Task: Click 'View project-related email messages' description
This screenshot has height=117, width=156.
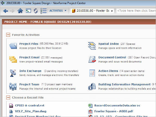Action: click(x=41, y=62)
